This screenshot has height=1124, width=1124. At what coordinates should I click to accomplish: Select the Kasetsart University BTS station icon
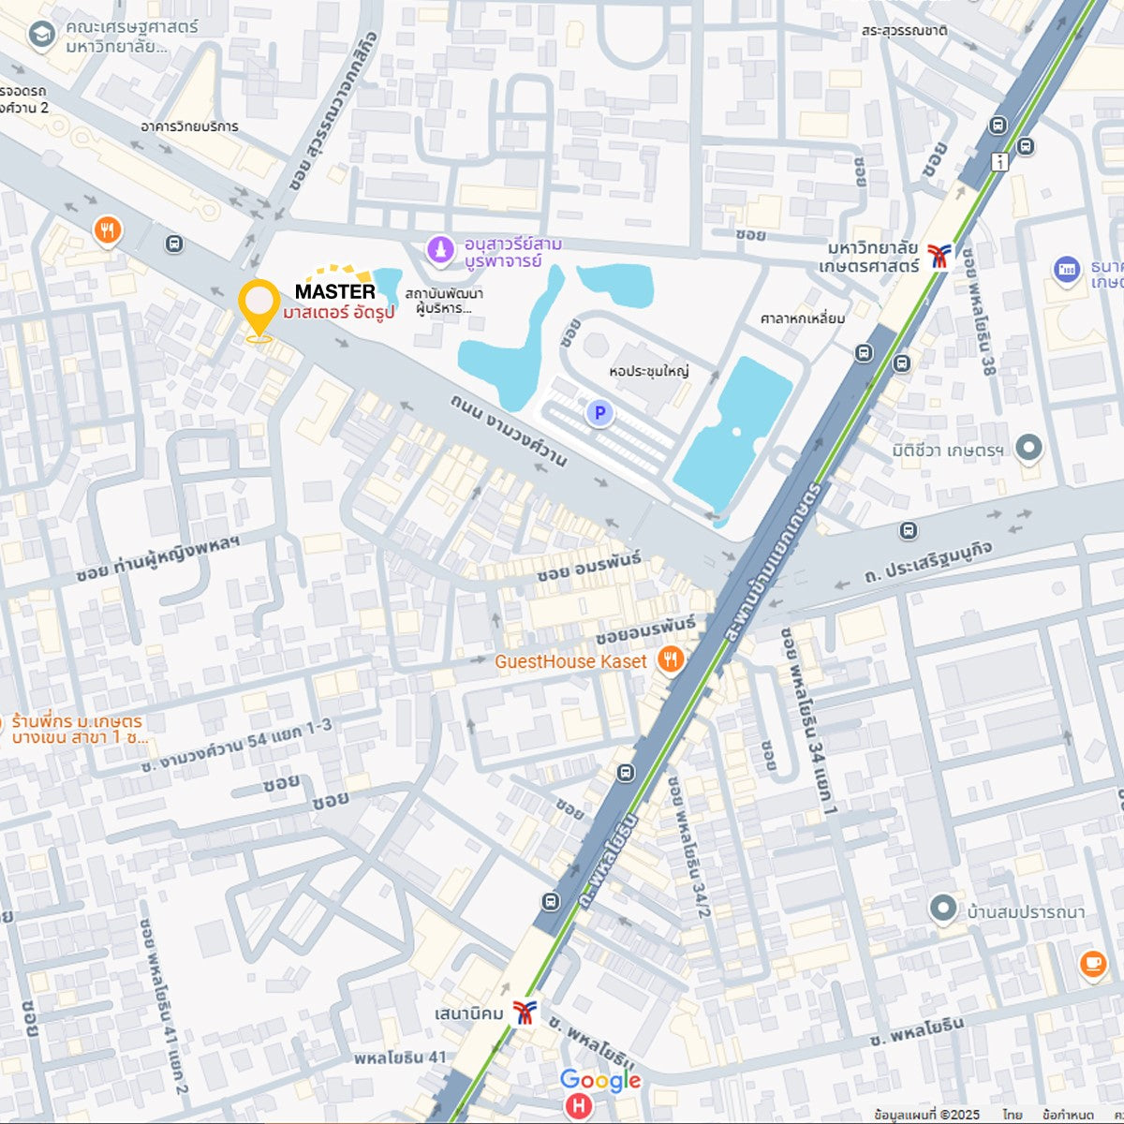[939, 256]
